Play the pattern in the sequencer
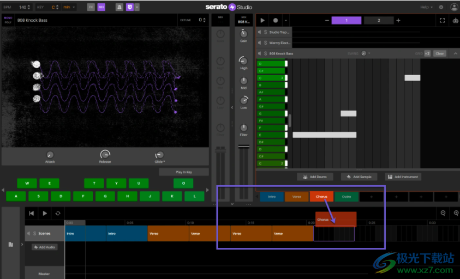460x279 pixels. tap(262, 20)
